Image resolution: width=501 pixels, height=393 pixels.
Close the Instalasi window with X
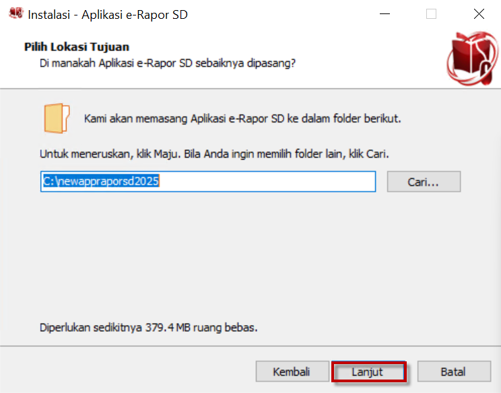point(479,14)
